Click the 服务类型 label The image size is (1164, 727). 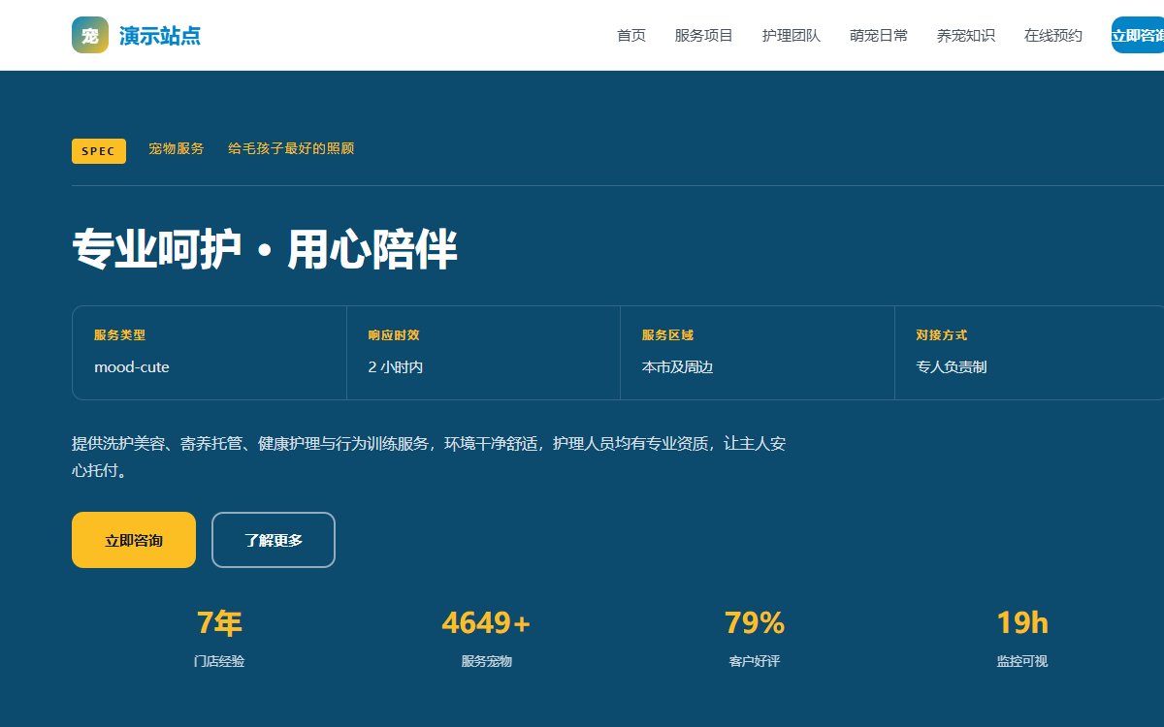click(x=119, y=335)
